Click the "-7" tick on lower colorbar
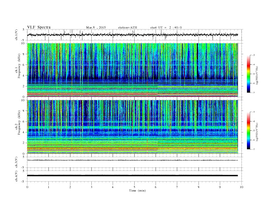 253,149
